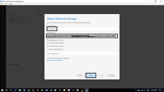Focus the Account key input field
164x92 pixels.
coord(82,36)
